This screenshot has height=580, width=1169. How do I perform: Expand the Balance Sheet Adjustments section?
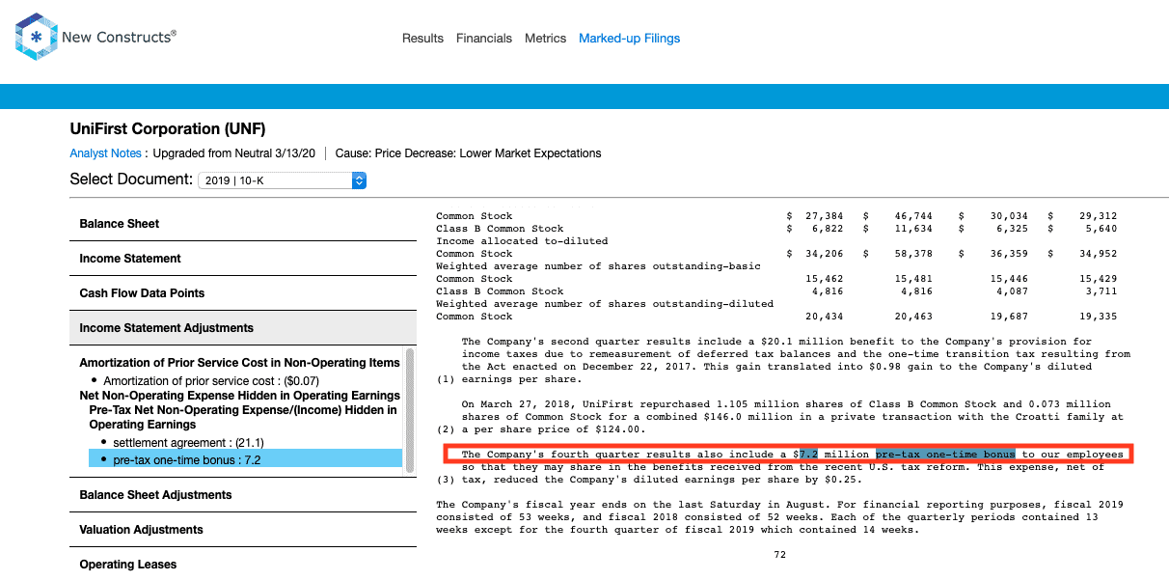[x=243, y=495]
